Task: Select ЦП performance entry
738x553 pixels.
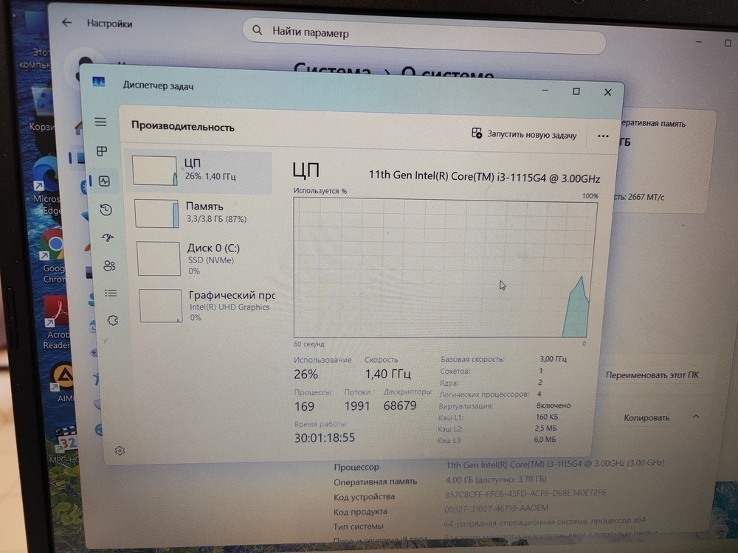Action: coord(199,171)
